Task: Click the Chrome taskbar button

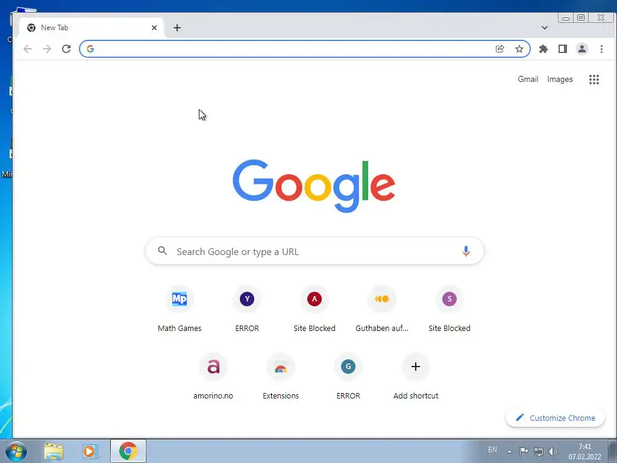Action: [128, 451]
